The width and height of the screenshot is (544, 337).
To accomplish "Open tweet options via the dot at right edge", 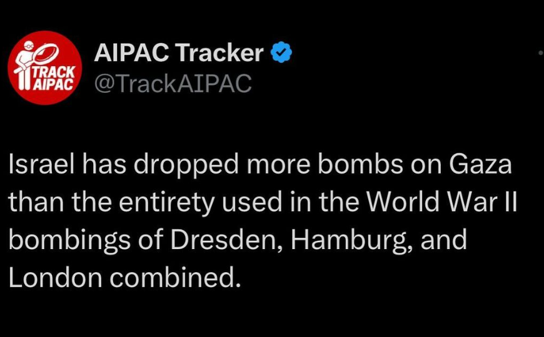I will pos(540,54).
